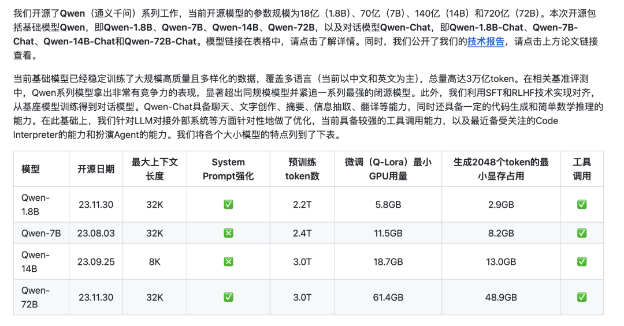Click the green check in Qwen-72B System Prompt cell
The width and height of the screenshot is (624, 326).
(228, 297)
